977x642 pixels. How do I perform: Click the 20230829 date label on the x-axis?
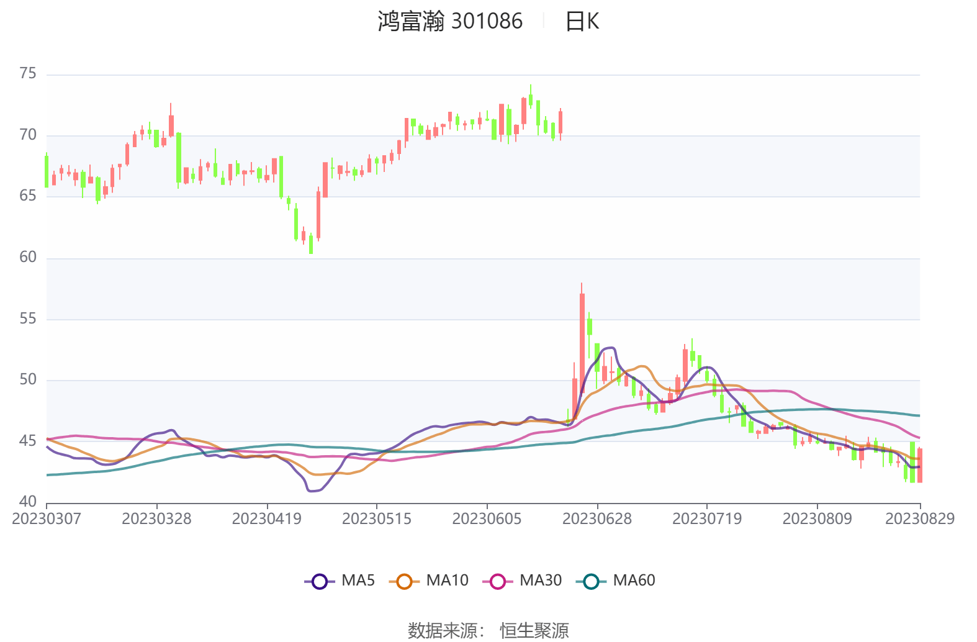[919, 518]
